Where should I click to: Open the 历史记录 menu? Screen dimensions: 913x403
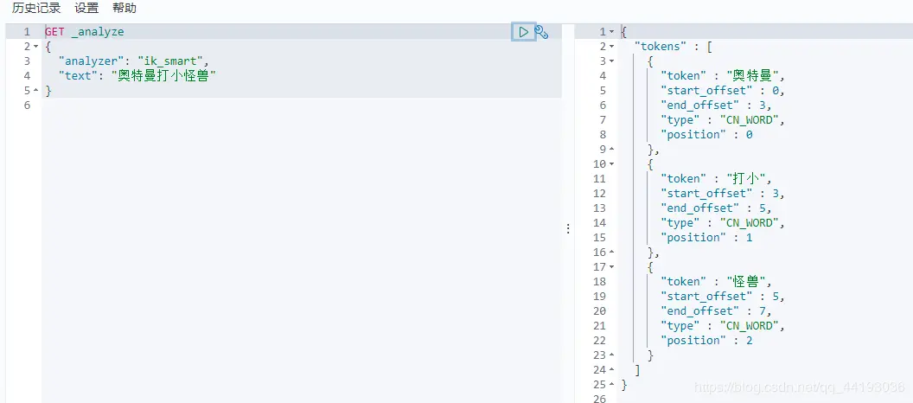tap(36, 8)
